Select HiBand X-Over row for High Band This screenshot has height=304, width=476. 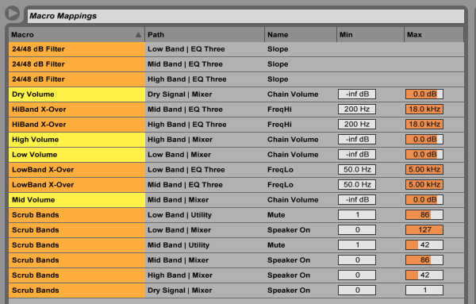coord(236,125)
